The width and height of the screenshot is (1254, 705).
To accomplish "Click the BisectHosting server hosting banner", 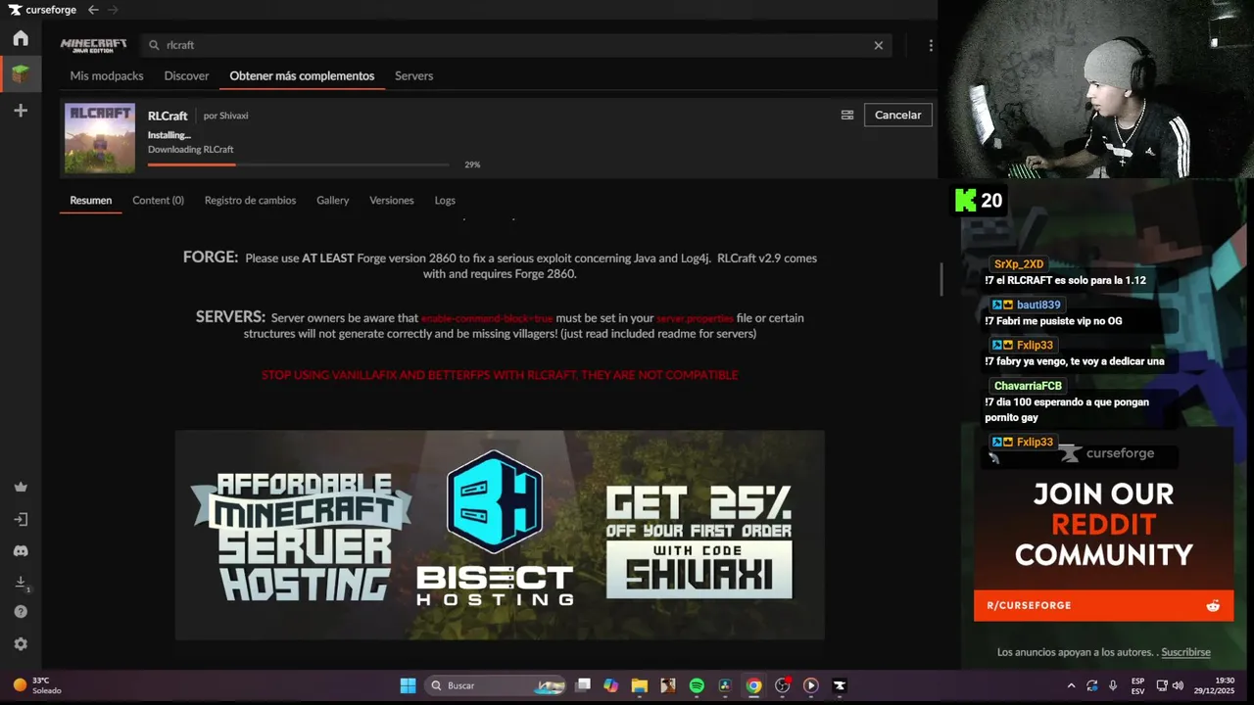I will tap(500, 535).
